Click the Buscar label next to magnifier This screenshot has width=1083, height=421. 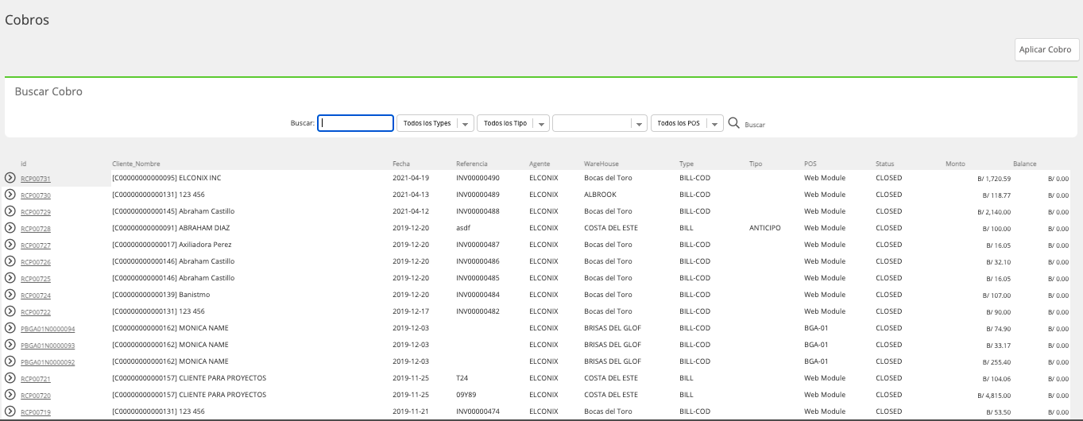(x=755, y=125)
